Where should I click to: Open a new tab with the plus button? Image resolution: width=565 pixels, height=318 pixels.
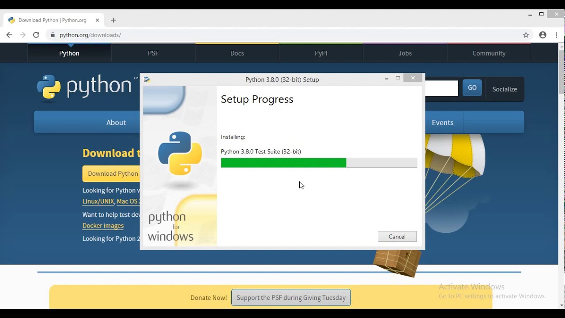tap(113, 20)
